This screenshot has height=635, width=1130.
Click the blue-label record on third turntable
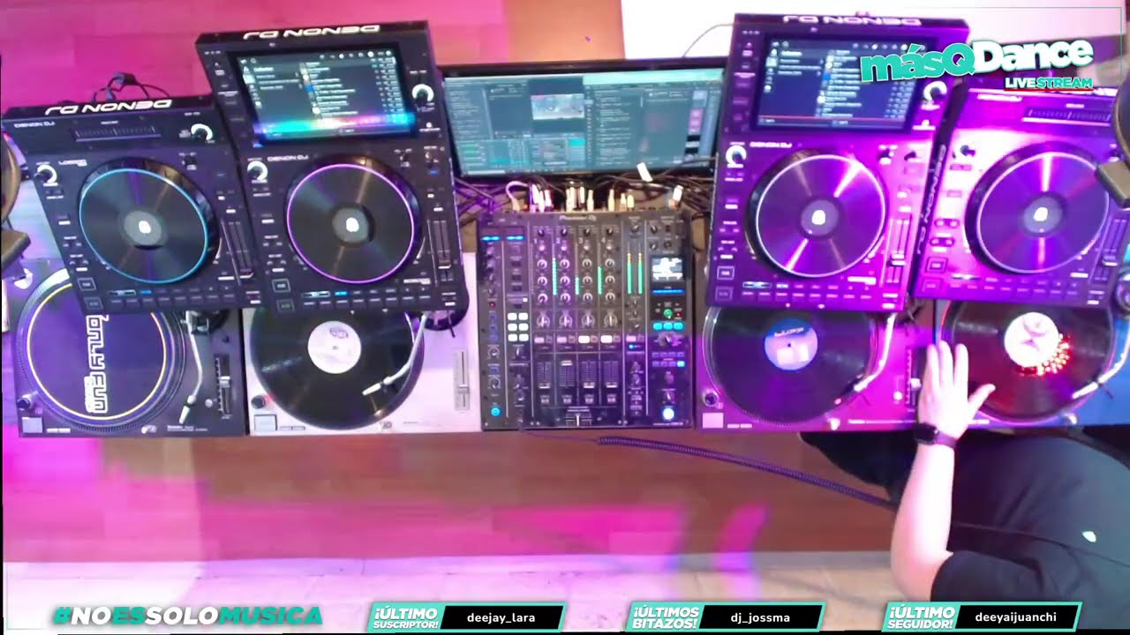[x=790, y=345]
